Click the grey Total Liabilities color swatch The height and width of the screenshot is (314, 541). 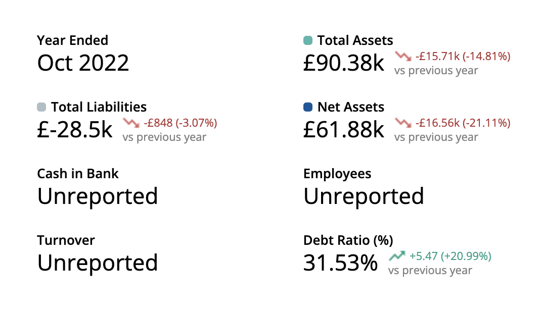(x=42, y=107)
